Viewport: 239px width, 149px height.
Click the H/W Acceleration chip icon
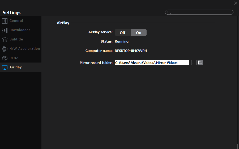(x=5, y=49)
